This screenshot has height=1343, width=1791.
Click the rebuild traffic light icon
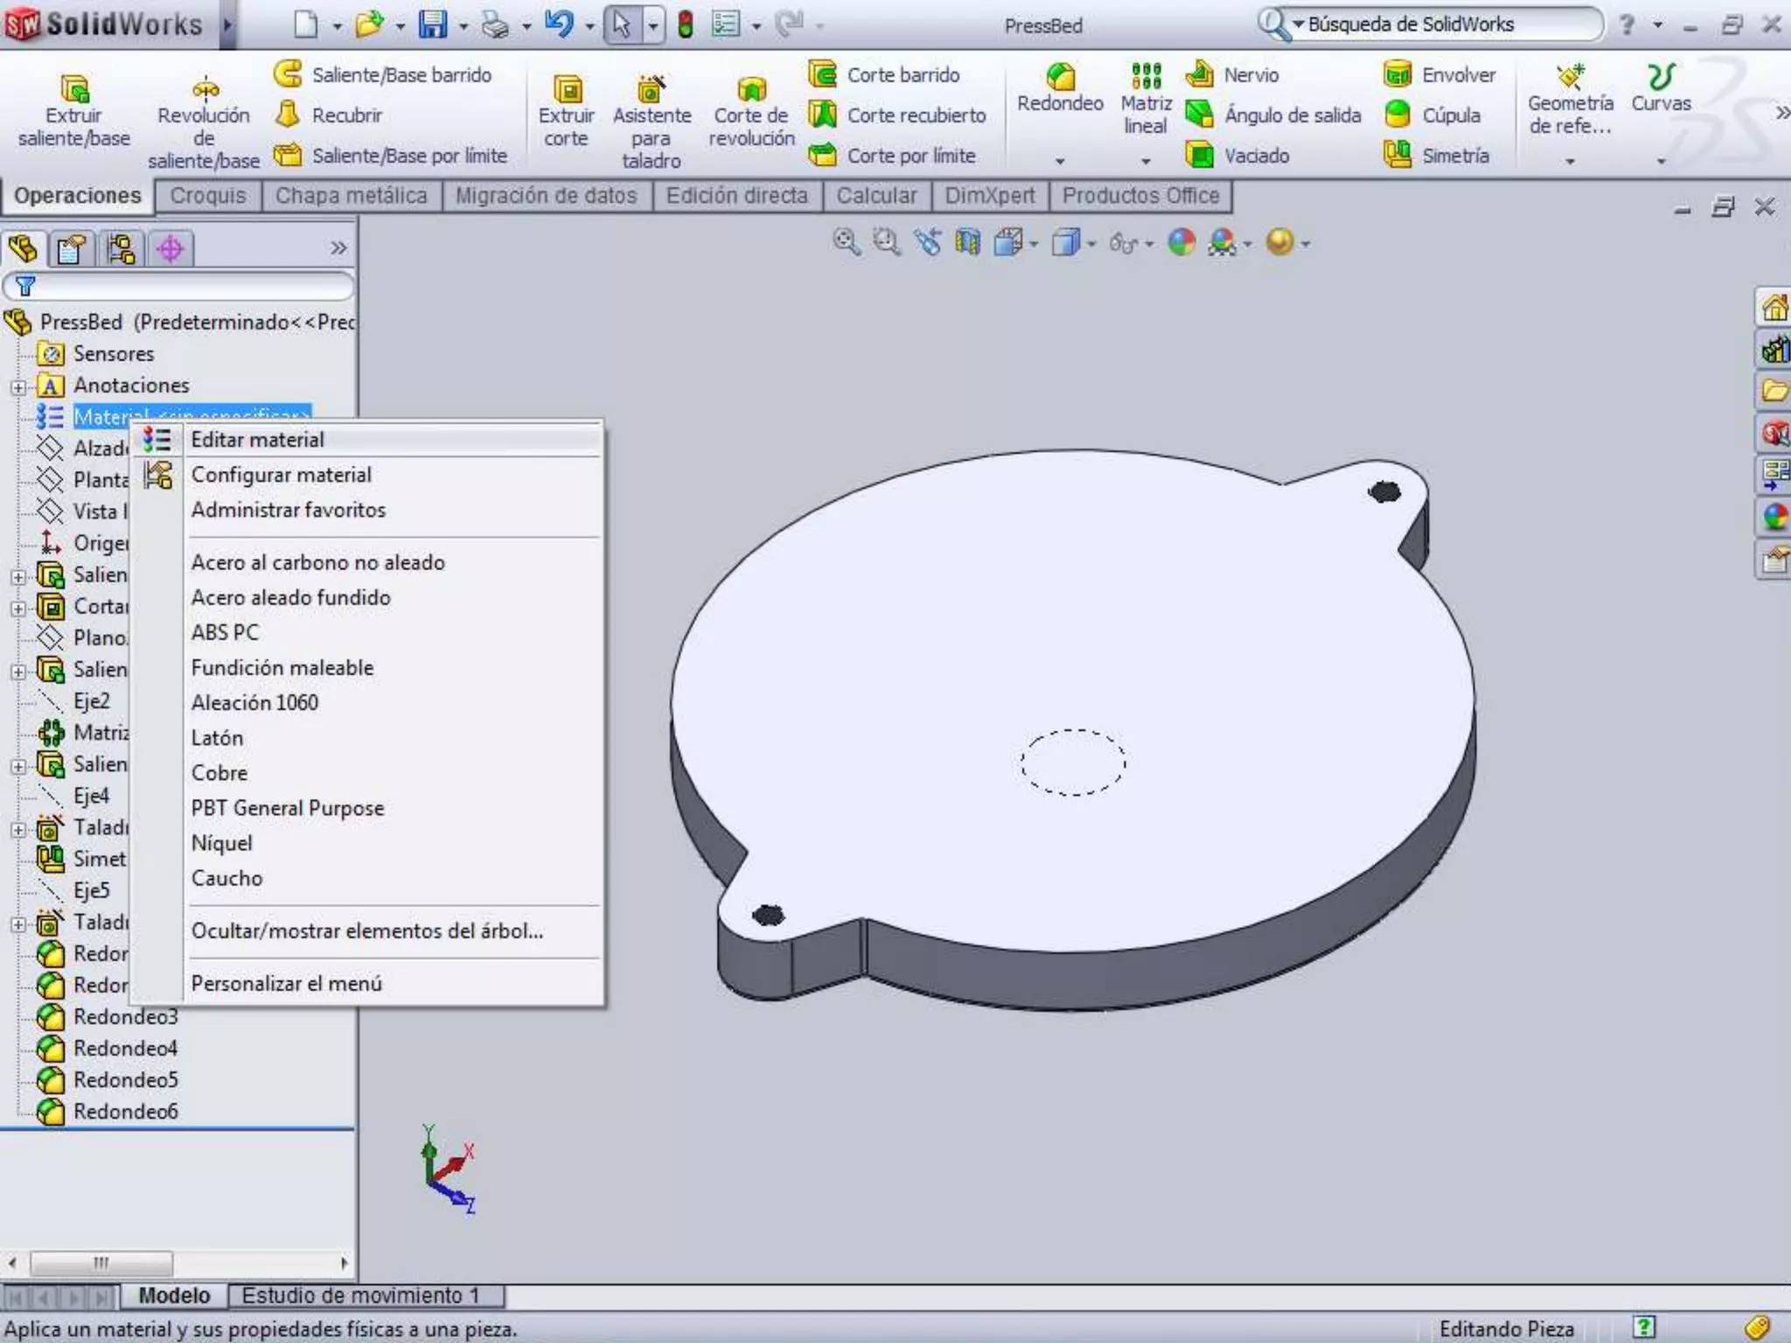[x=686, y=24]
